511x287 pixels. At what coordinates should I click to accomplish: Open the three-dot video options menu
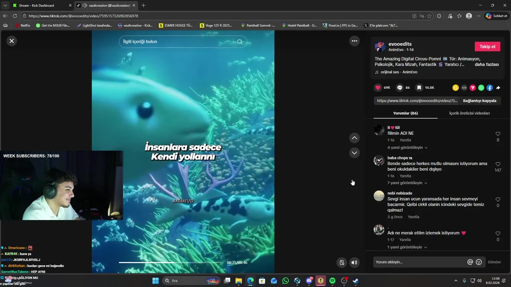tap(354, 41)
